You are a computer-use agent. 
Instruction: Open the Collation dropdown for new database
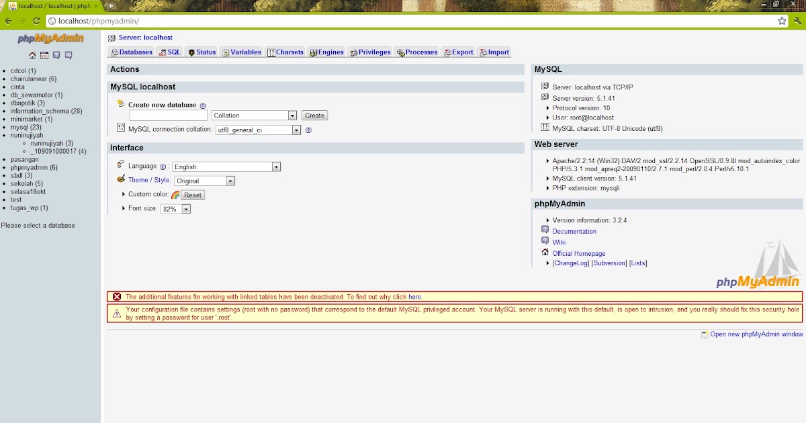point(255,115)
